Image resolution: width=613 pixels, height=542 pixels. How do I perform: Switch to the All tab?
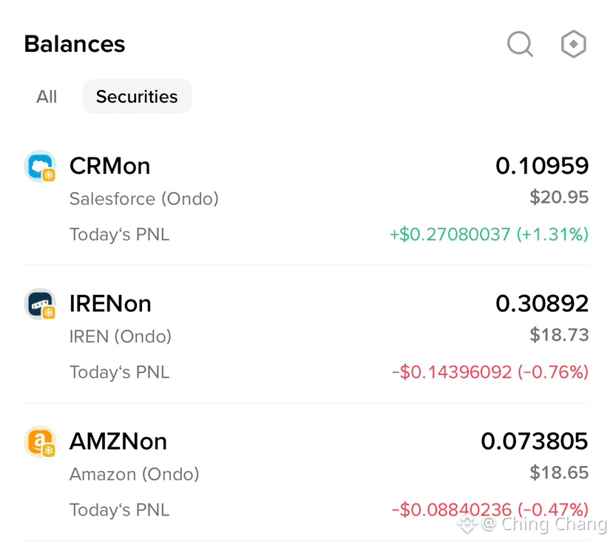point(47,97)
